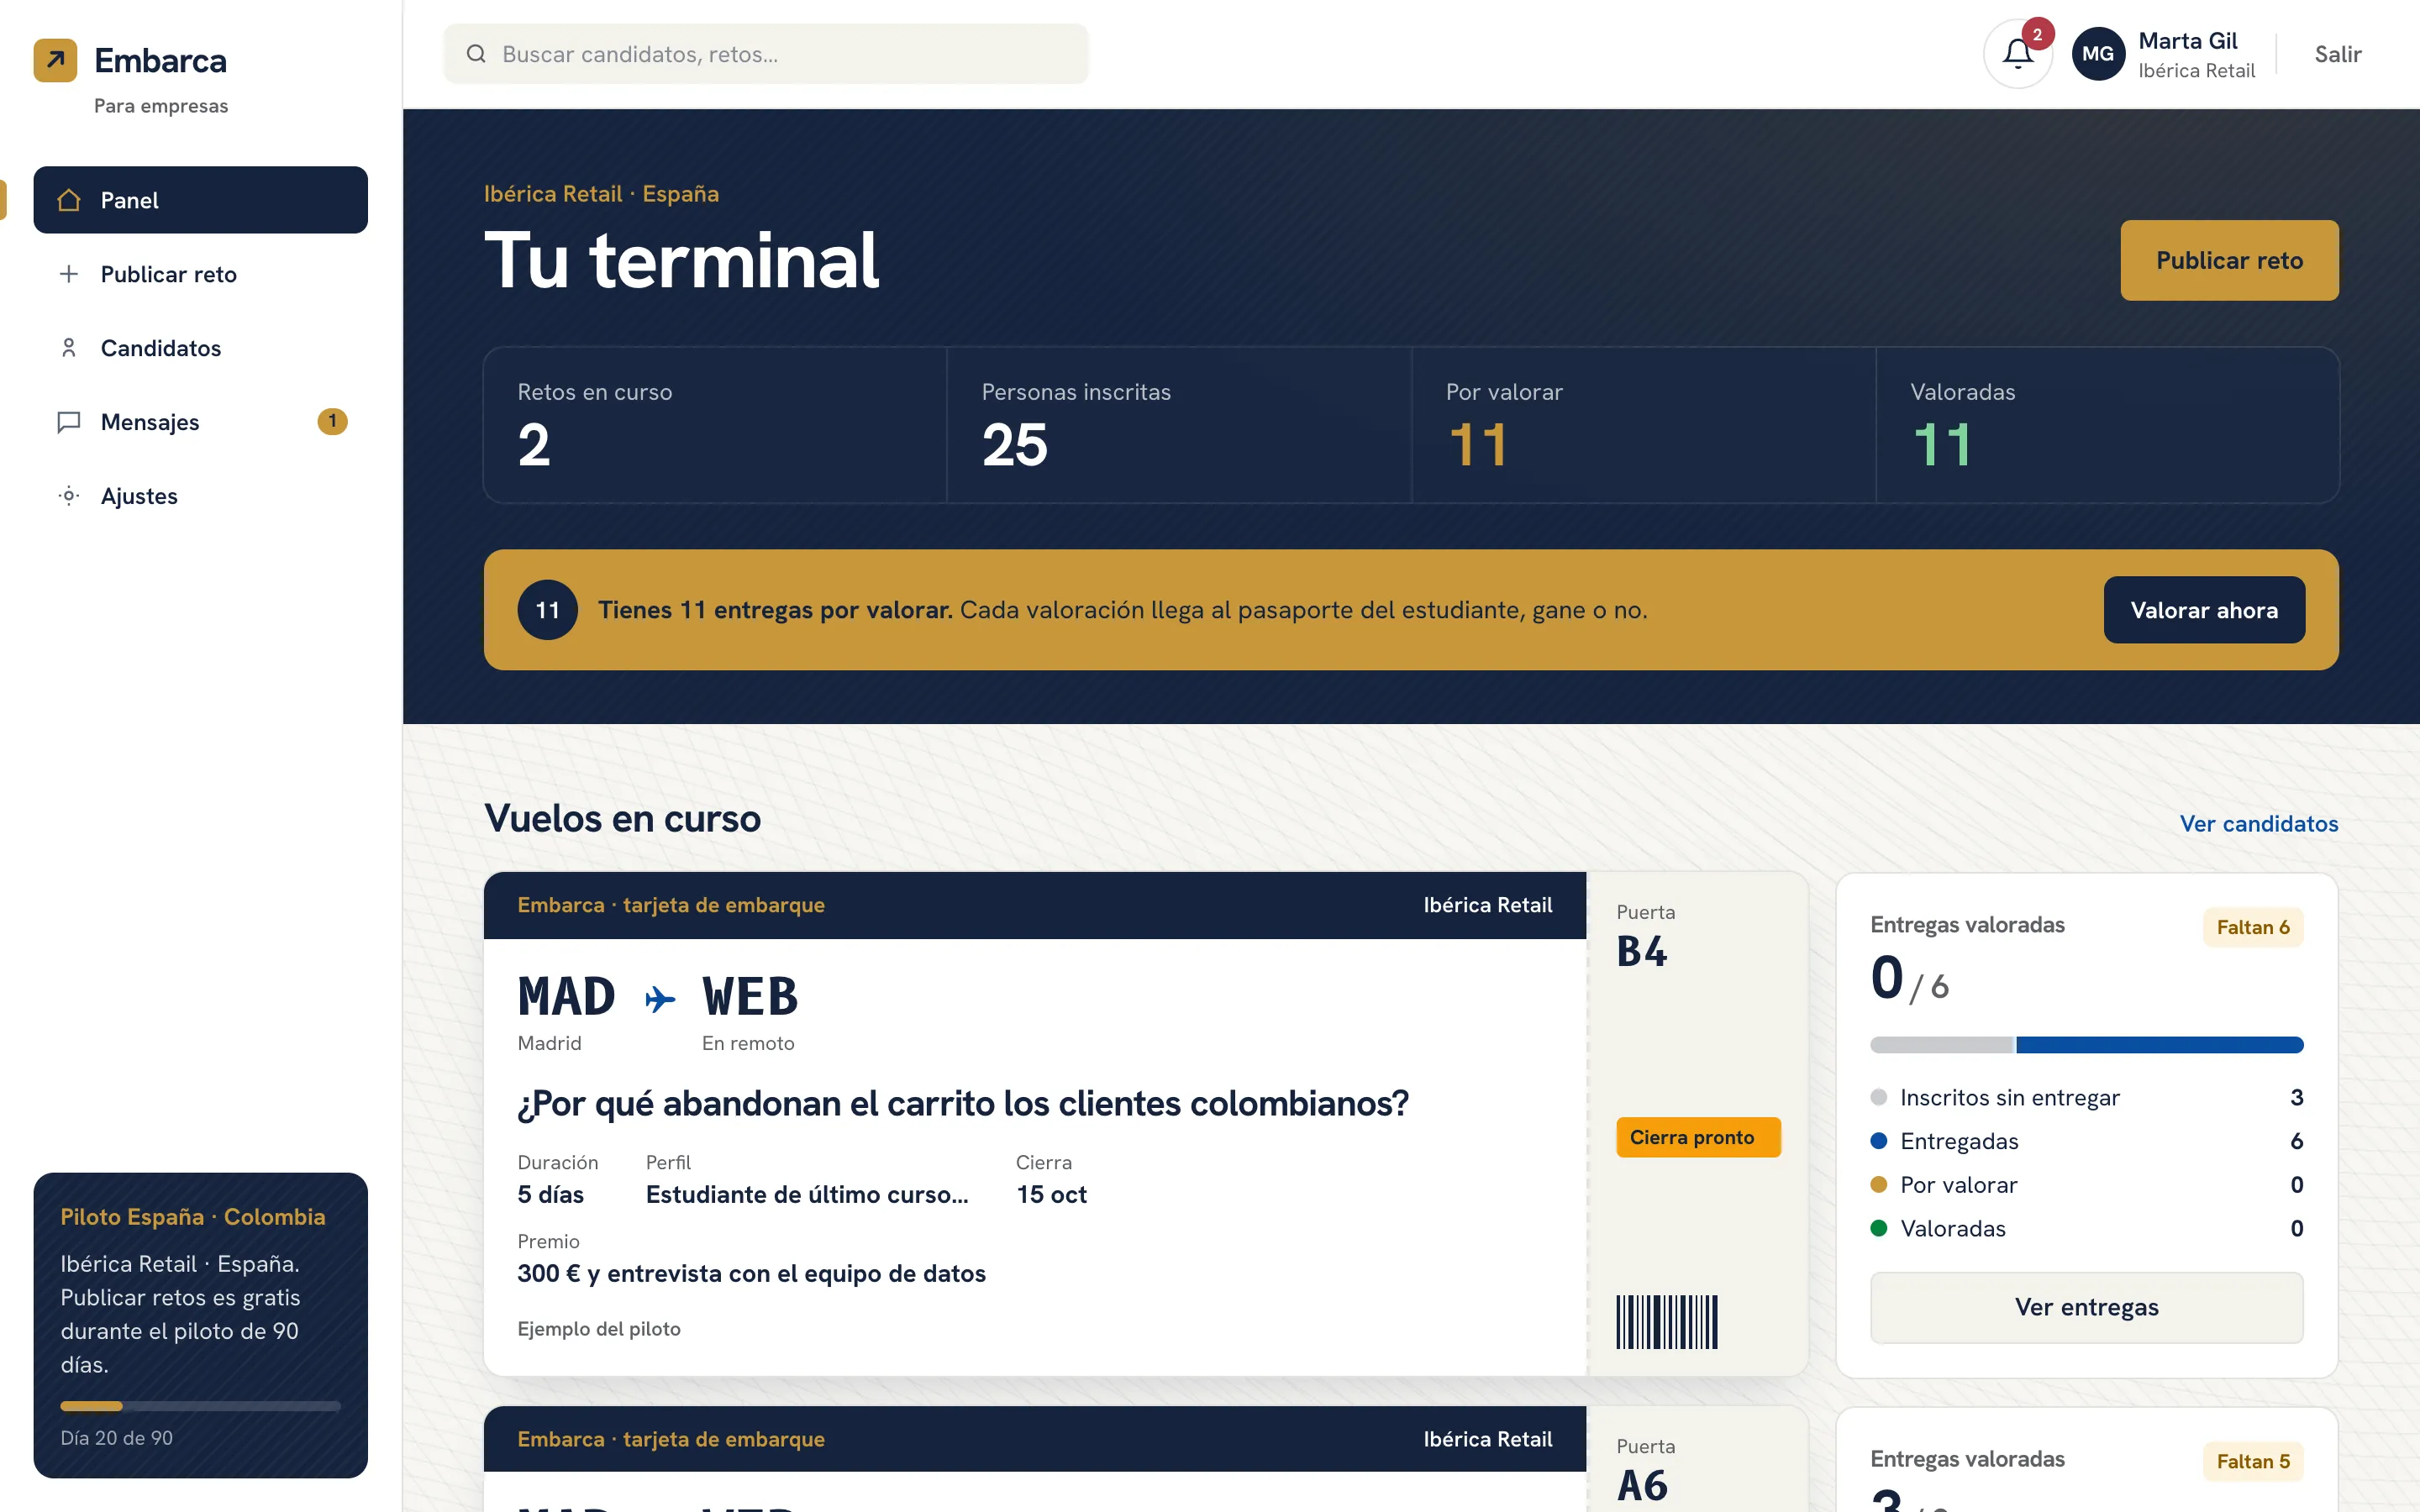Click the Personas inscritas stat card

click(x=1179, y=425)
